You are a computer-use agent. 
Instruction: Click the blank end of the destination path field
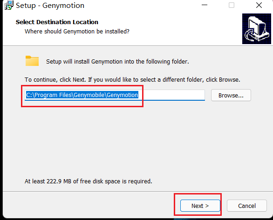coord(171,95)
